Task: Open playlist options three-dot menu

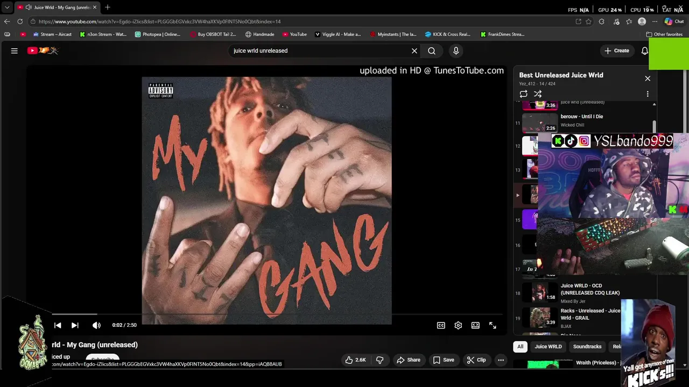Action: [x=648, y=94]
